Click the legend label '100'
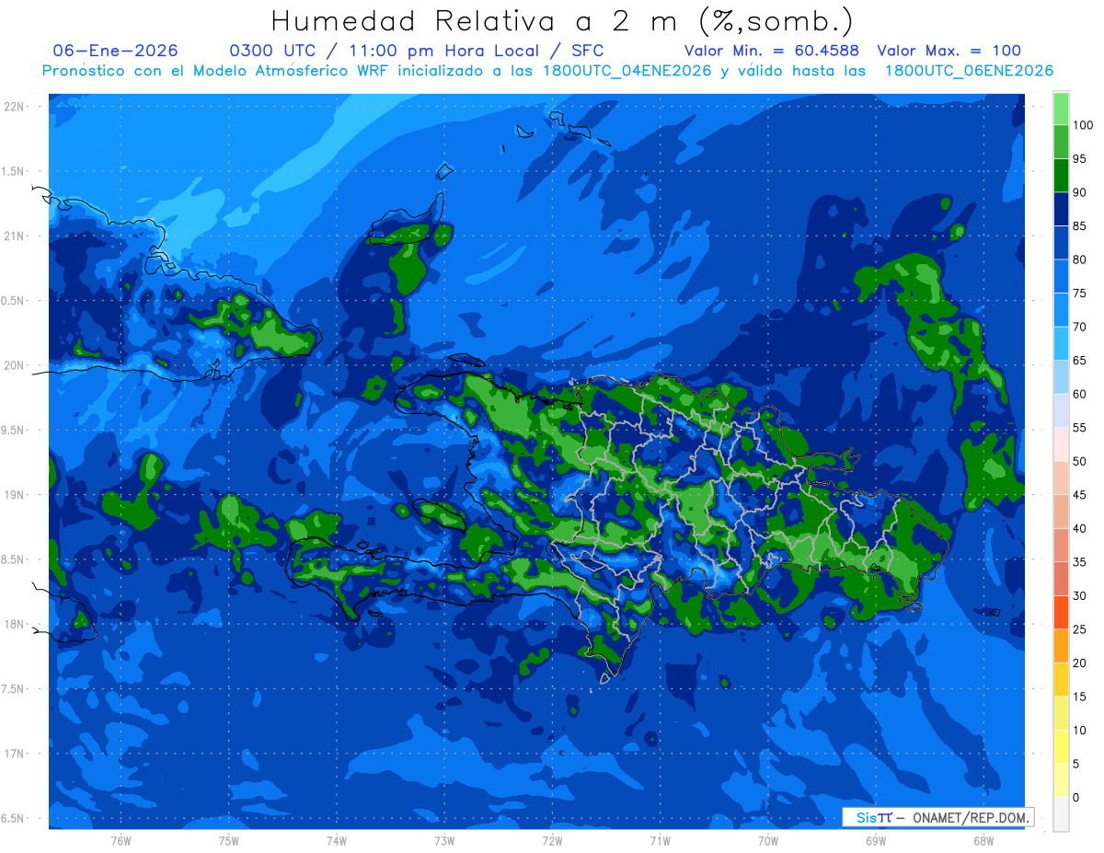1104x853 pixels. [x=1082, y=125]
